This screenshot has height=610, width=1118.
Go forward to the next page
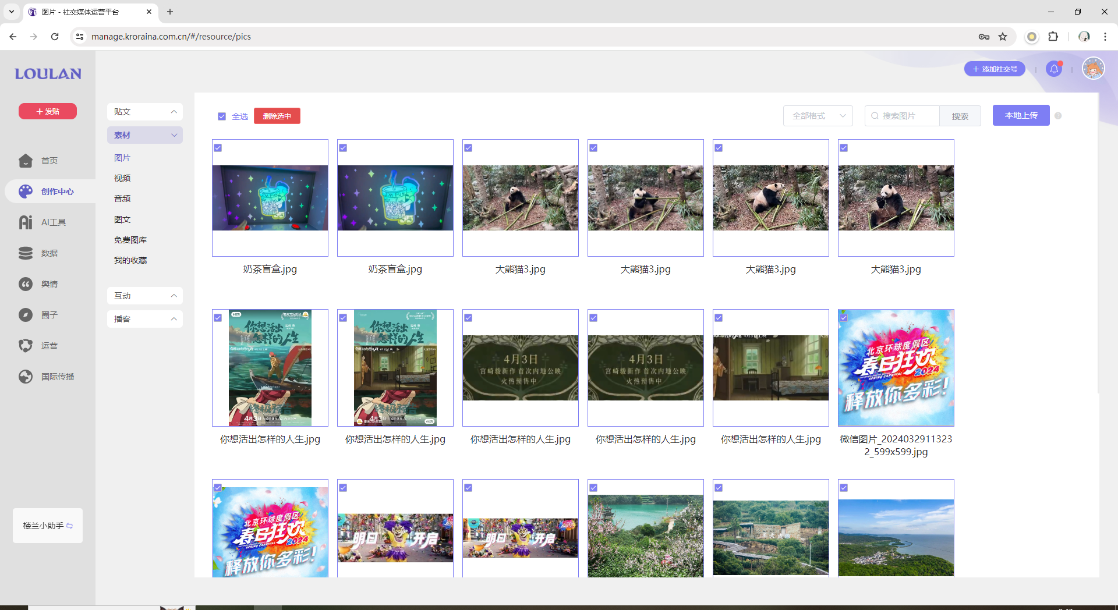[x=34, y=37]
